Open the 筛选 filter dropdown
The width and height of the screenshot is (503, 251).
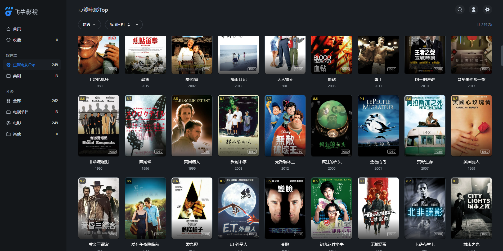click(89, 25)
